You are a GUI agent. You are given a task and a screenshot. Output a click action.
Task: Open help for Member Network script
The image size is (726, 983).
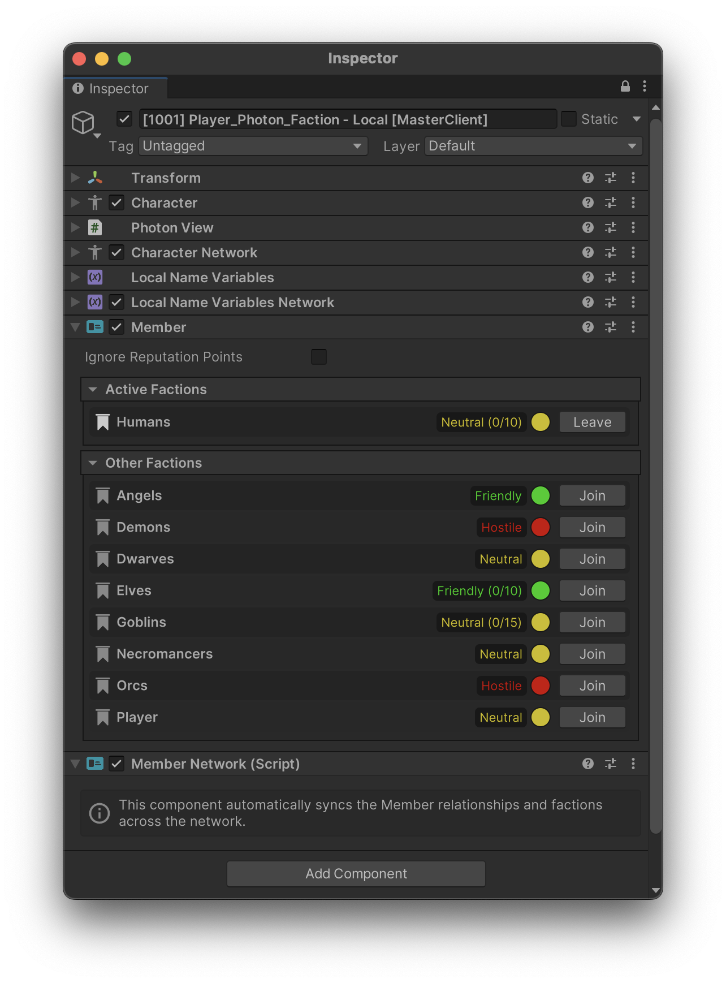(x=588, y=764)
